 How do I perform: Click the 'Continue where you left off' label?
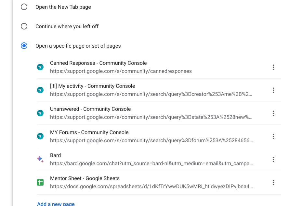[67, 27]
